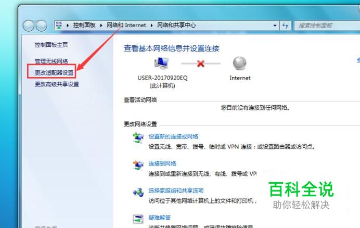Expand the arrow after 网络和 Internet breadcrumb
Image resolution: width=360 pixels, height=228 pixels.
pos(151,26)
